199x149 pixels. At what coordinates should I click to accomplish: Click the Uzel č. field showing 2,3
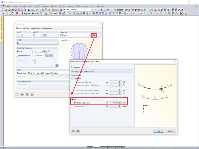click(37, 43)
